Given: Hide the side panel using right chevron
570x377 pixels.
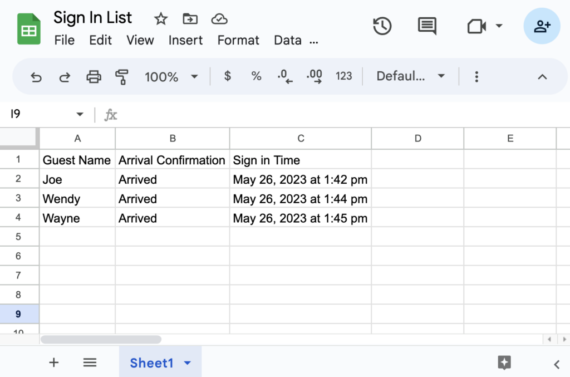Looking at the screenshot, I should [x=556, y=363].
